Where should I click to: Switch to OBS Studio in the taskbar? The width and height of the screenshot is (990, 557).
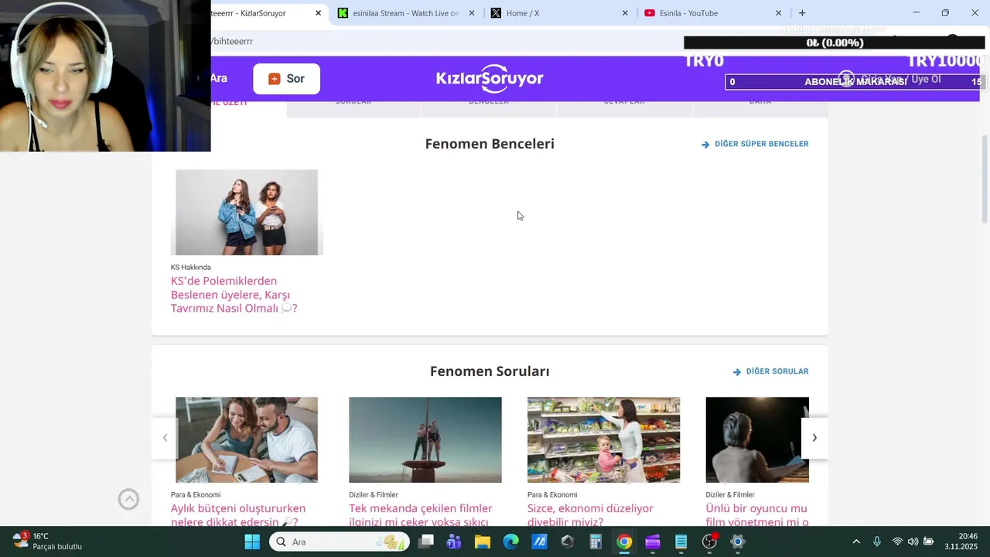tap(709, 542)
